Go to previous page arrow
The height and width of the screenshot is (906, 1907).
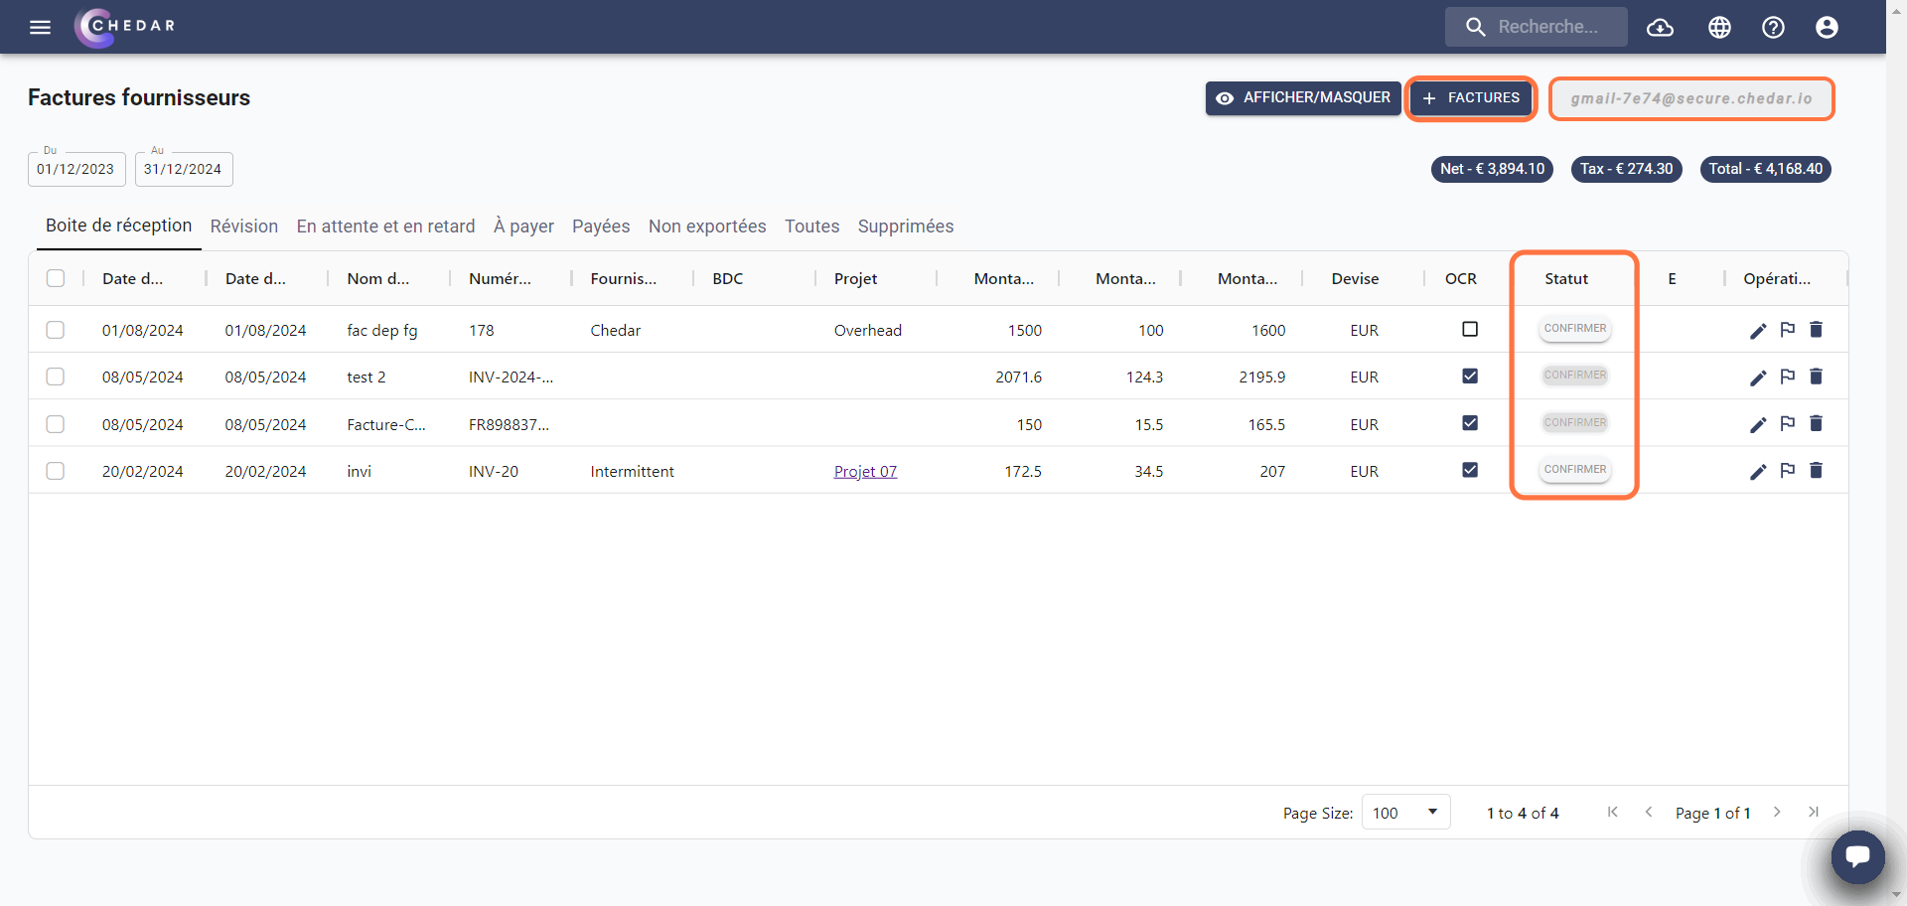1649,813
